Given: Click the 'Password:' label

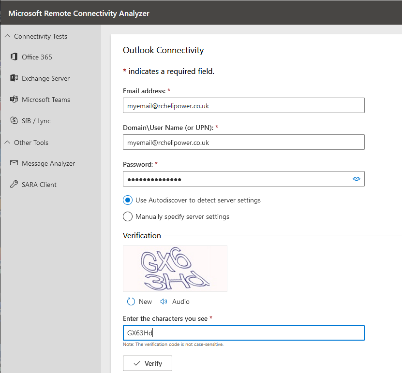Looking at the screenshot, I should tap(138, 164).
